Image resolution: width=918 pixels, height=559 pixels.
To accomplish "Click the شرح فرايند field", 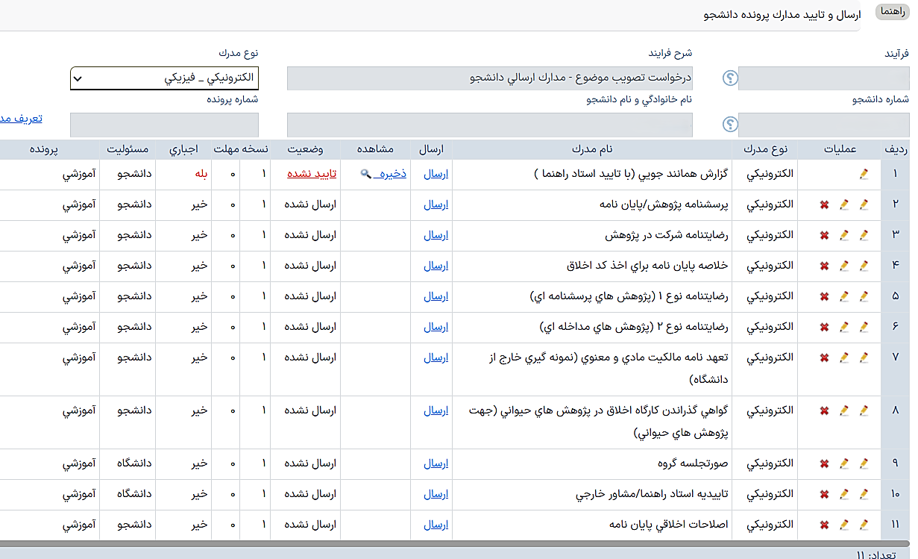I will click(490, 78).
